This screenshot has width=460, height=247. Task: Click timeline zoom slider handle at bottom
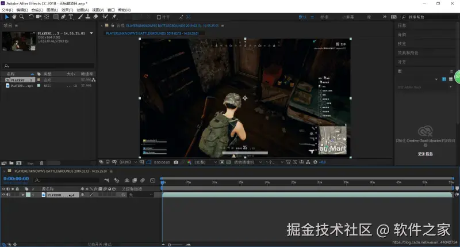click(x=169, y=245)
